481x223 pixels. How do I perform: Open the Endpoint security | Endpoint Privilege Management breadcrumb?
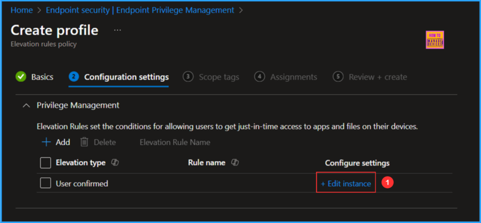[x=140, y=10]
